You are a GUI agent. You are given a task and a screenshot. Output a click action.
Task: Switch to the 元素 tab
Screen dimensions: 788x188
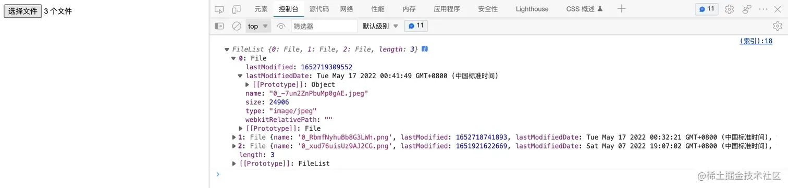tap(261, 9)
